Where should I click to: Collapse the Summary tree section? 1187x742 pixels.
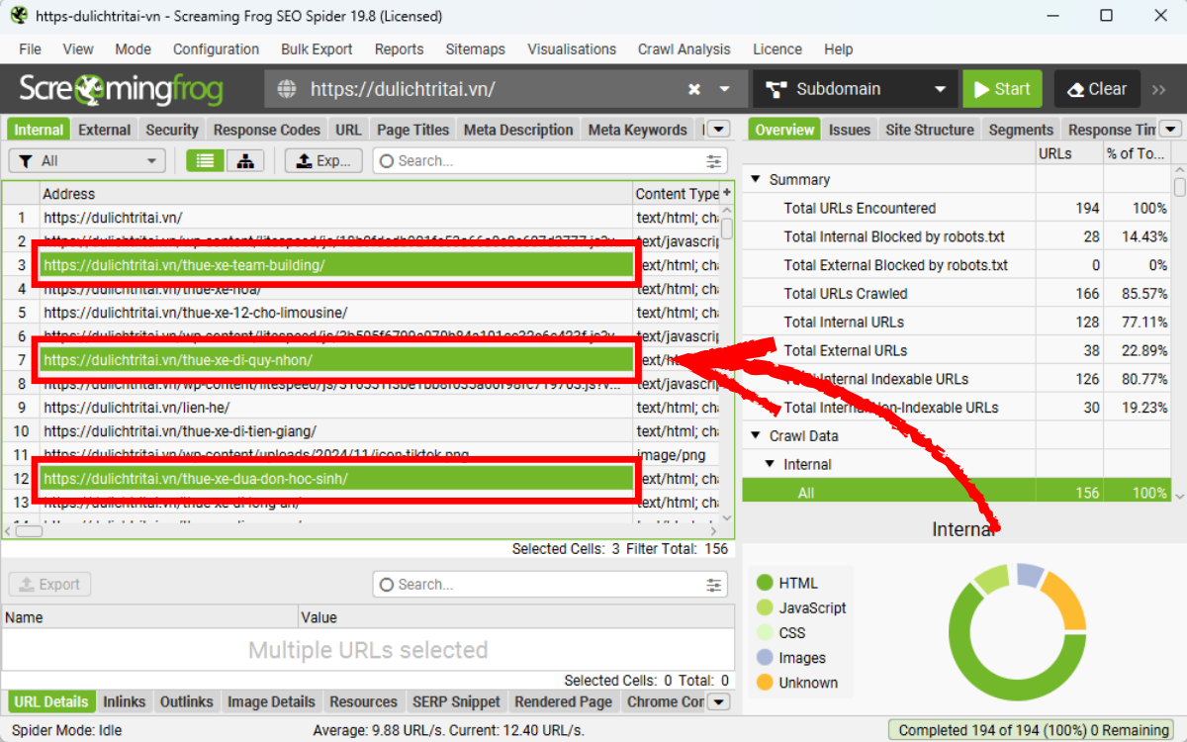pyautogui.click(x=756, y=180)
